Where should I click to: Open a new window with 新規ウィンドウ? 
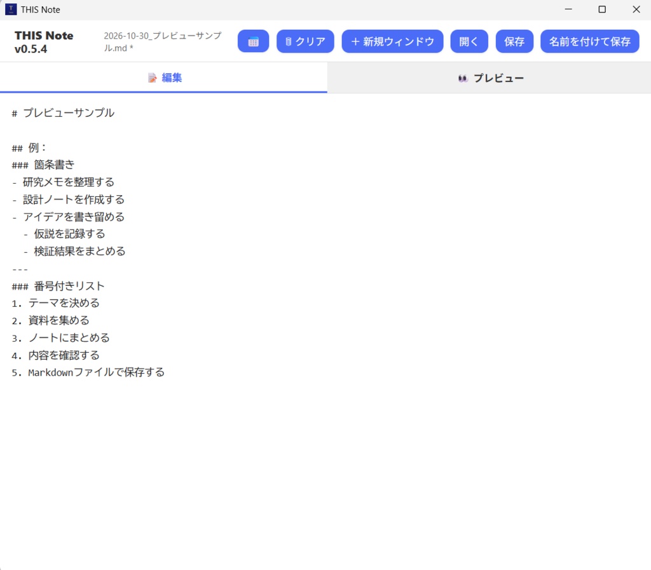click(x=392, y=41)
